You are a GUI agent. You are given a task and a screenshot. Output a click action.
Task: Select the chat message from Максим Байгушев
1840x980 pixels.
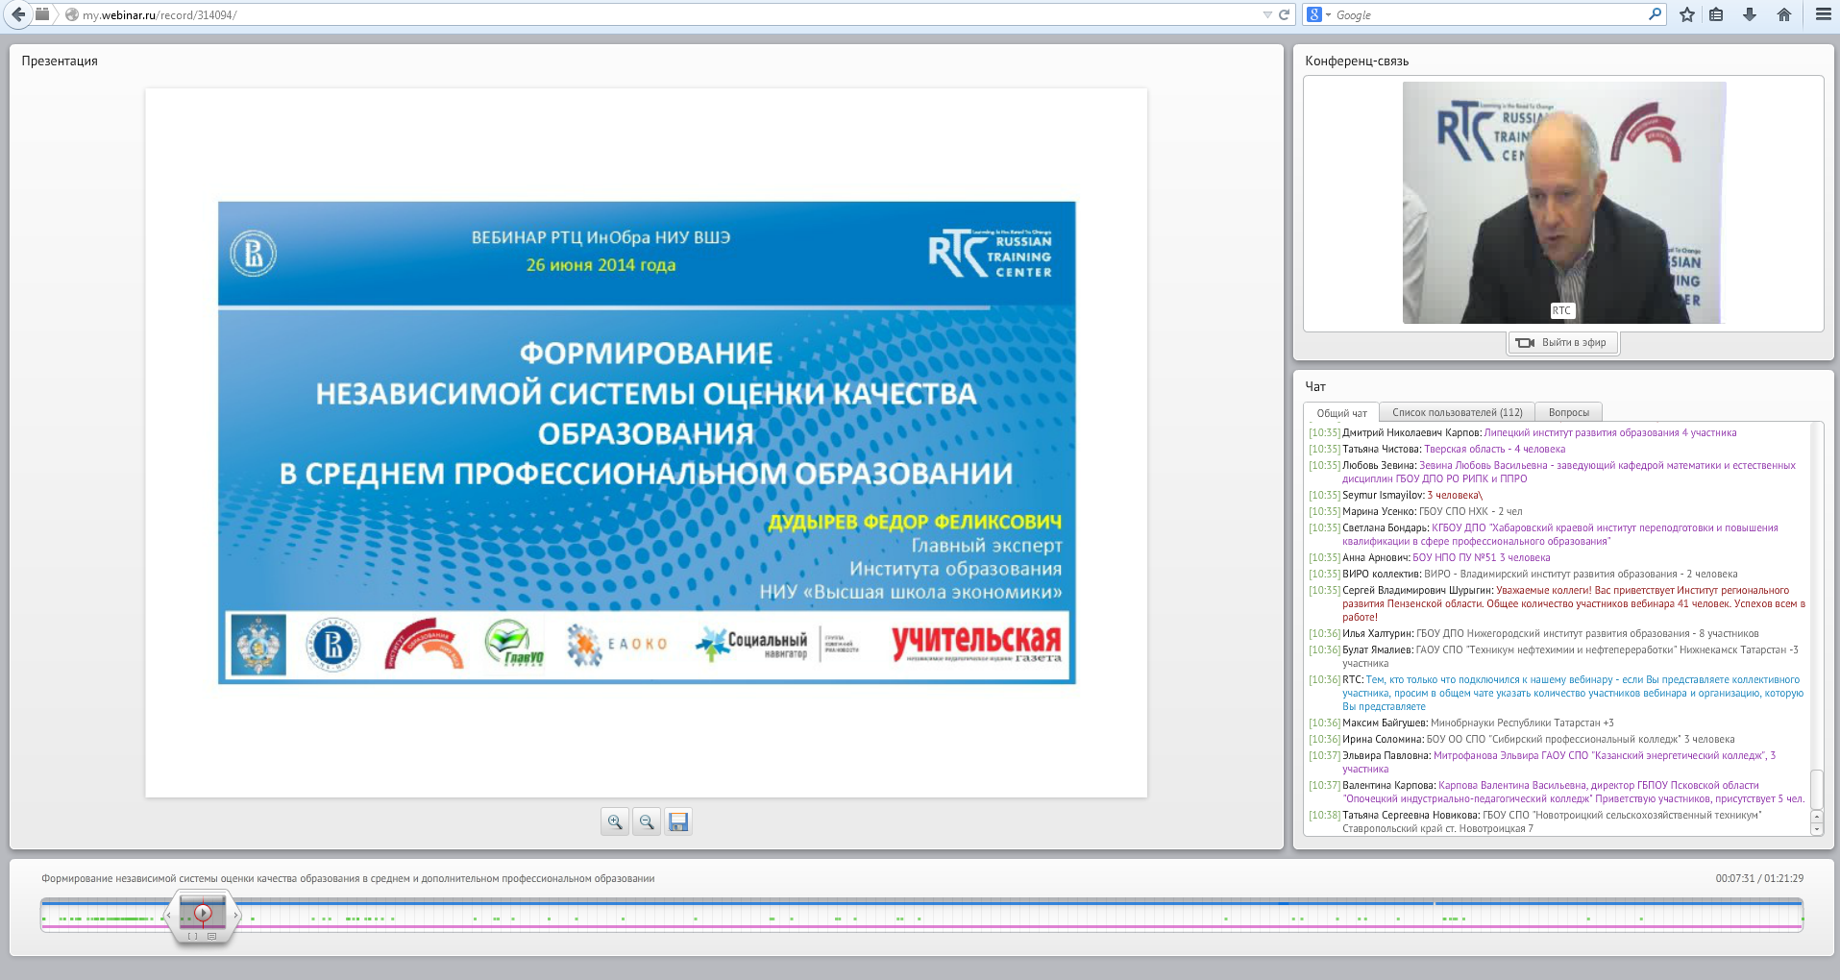click(x=1461, y=723)
